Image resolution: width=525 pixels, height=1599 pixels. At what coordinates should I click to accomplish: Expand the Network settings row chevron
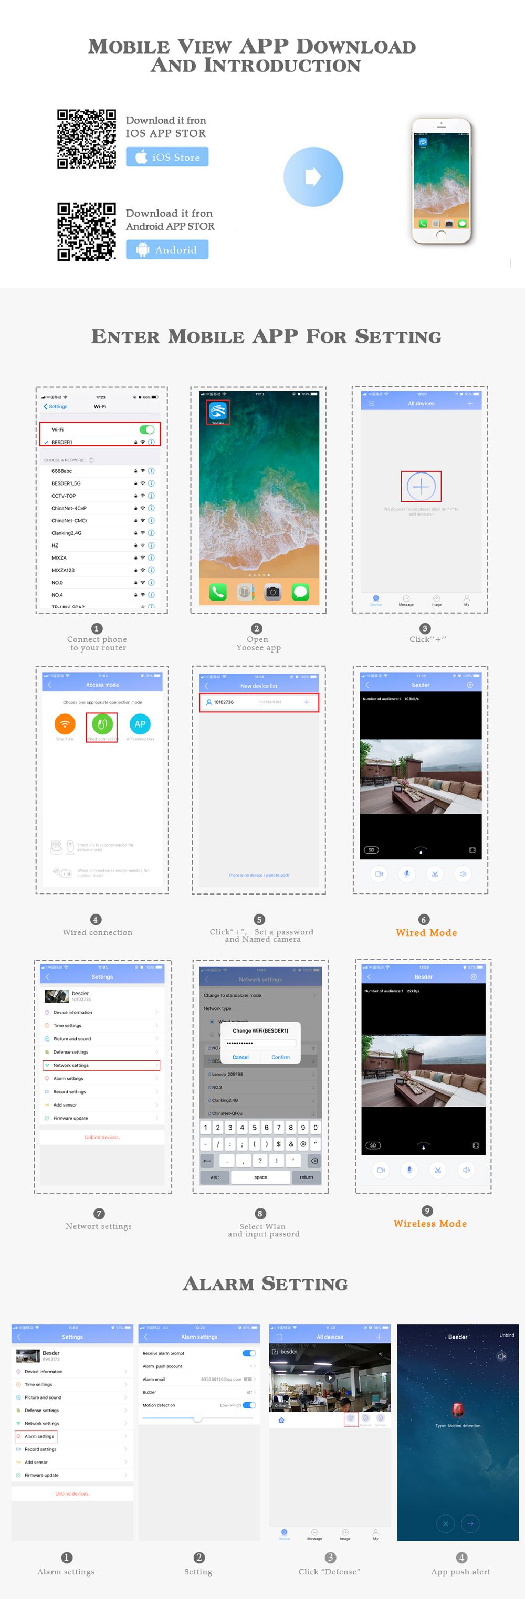(156, 1065)
